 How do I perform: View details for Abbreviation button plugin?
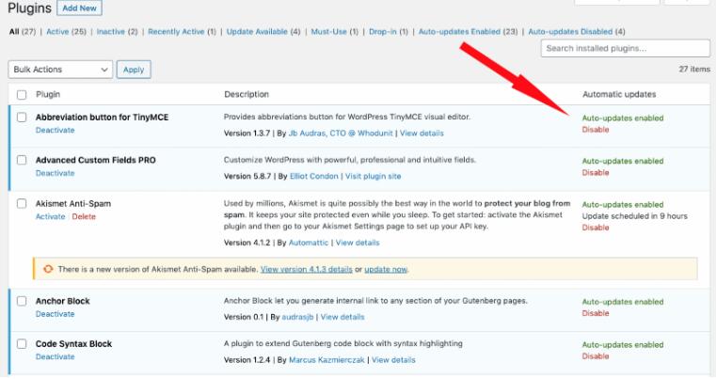click(x=422, y=134)
